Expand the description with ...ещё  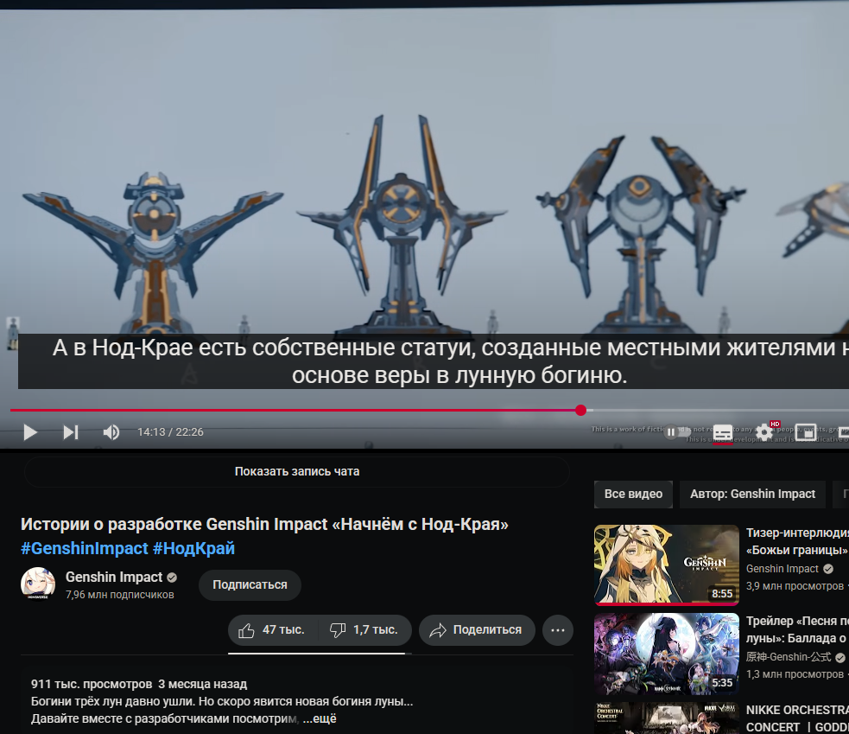pos(320,718)
